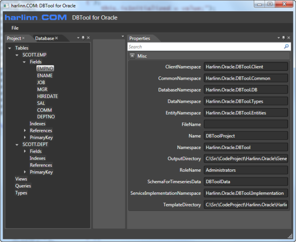Edit the DataNamespace value field

(246, 101)
